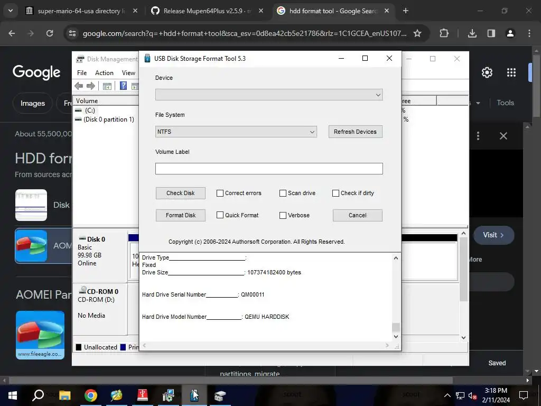Open the Google apps grid
Image resolution: width=541 pixels, height=406 pixels.
coord(511,72)
